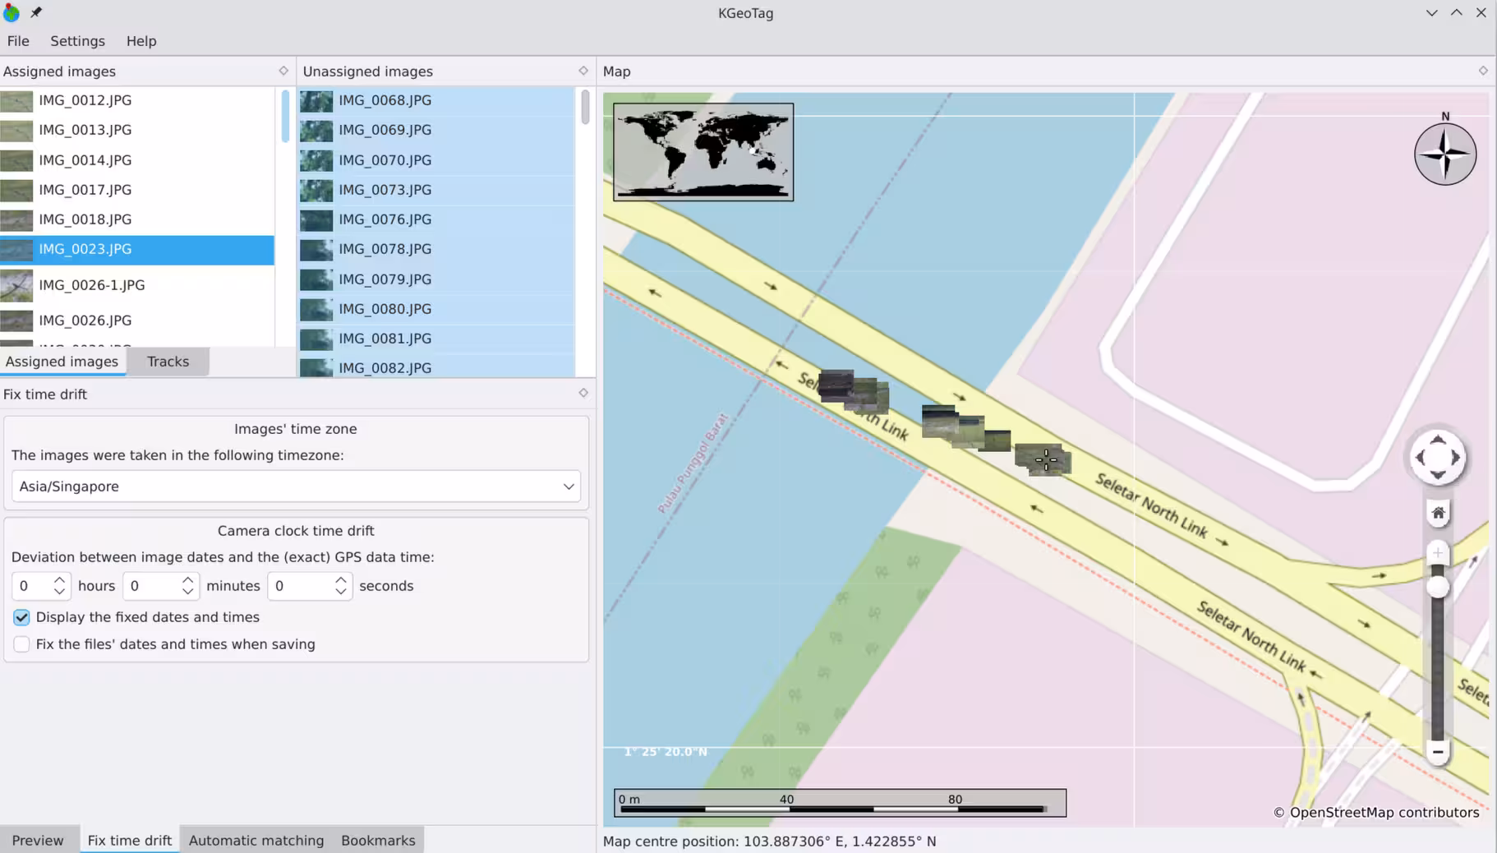Viewport: 1497px width, 853px height.
Task: Zoom in with the map plus icon
Action: pyautogui.click(x=1438, y=553)
